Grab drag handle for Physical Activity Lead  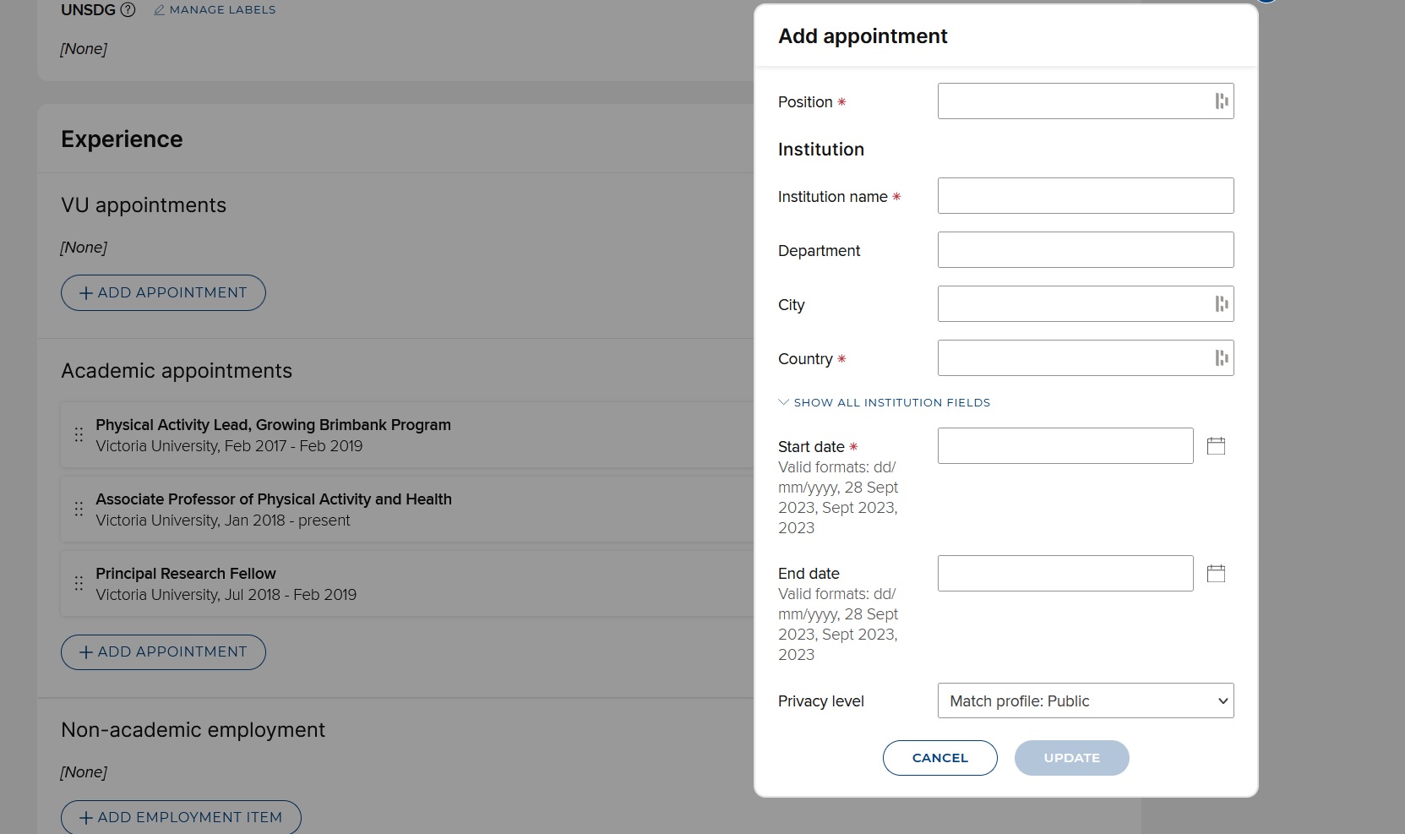pos(79,435)
